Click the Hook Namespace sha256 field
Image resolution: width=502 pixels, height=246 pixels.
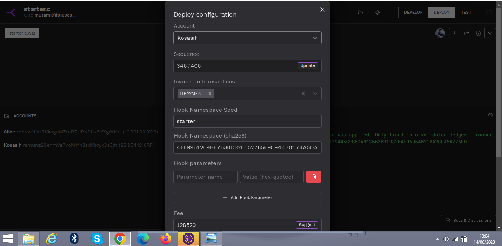[247, 148]
